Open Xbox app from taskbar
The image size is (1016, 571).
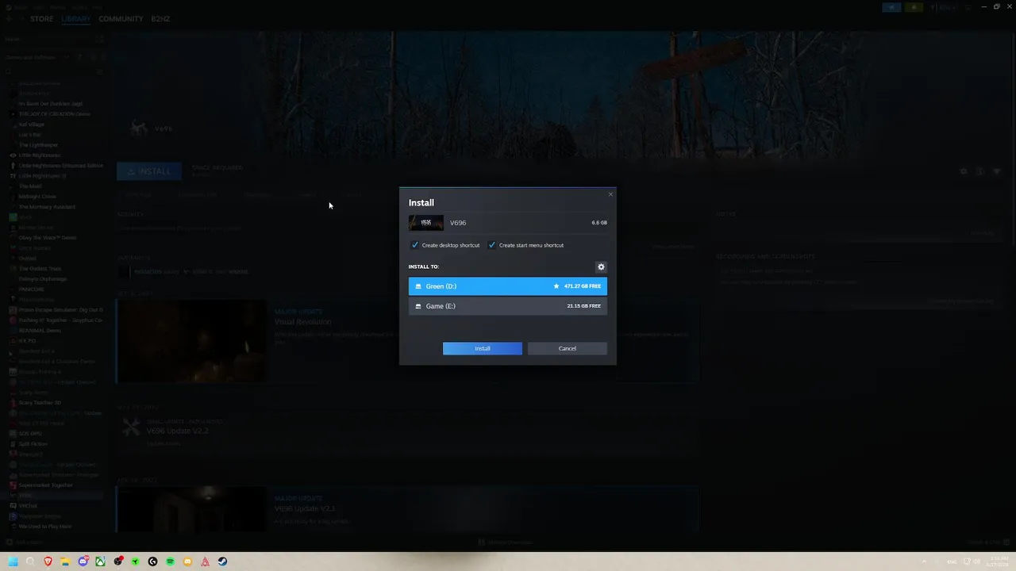(x=100, y=561)
